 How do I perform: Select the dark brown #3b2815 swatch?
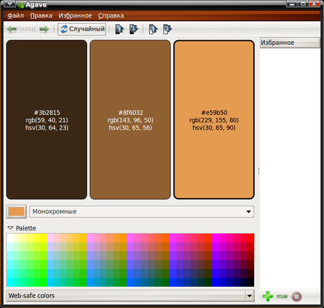click(47, 119)
